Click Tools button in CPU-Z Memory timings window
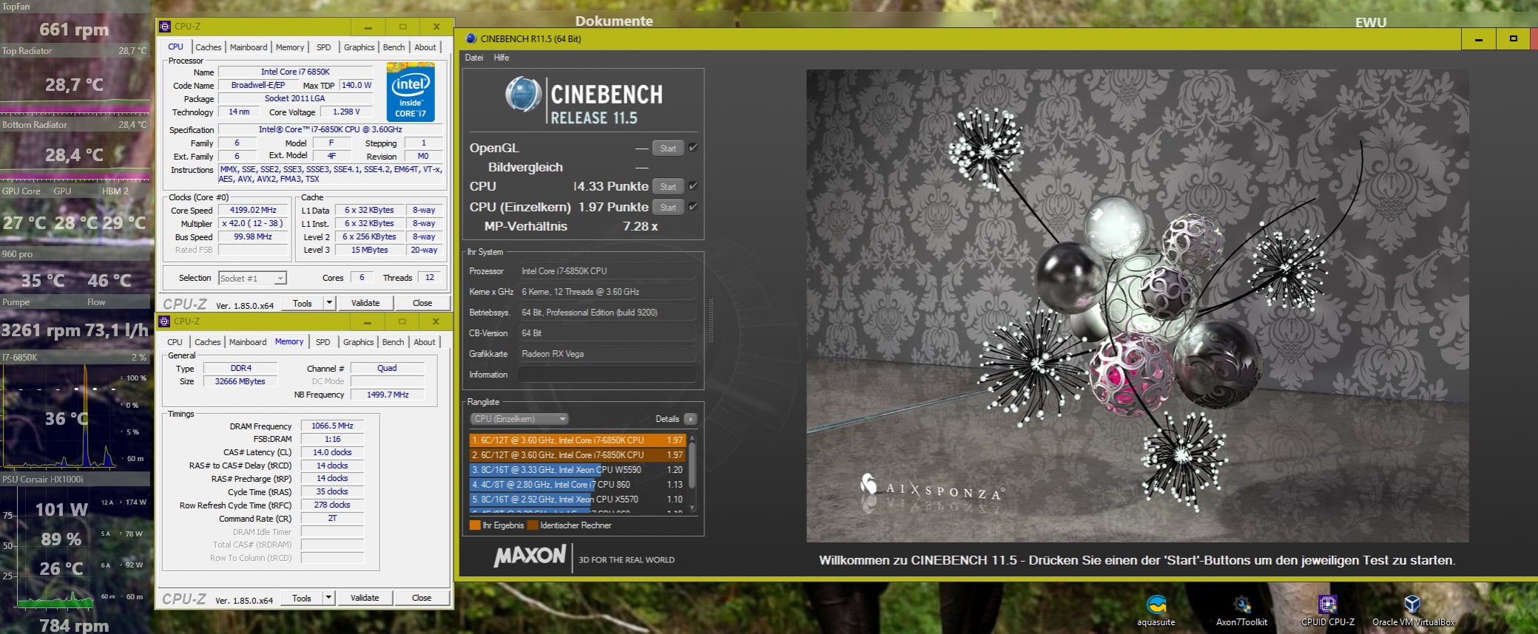Viewport: 1538px width, 634px height. pyautogui.click(x=302, y=598)
